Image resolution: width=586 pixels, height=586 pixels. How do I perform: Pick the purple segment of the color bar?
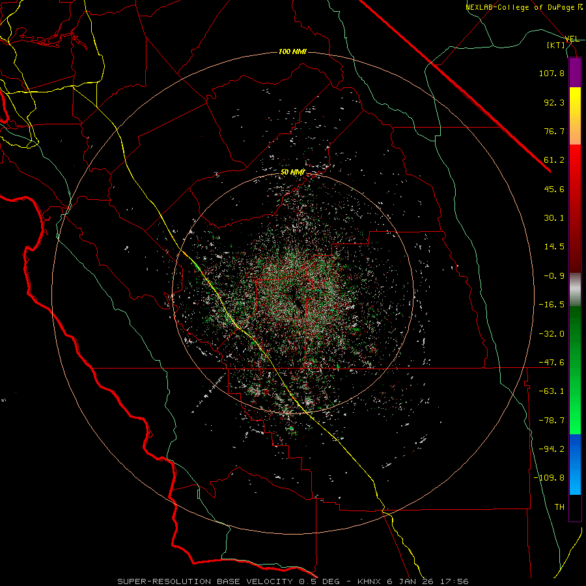[575, 73]
